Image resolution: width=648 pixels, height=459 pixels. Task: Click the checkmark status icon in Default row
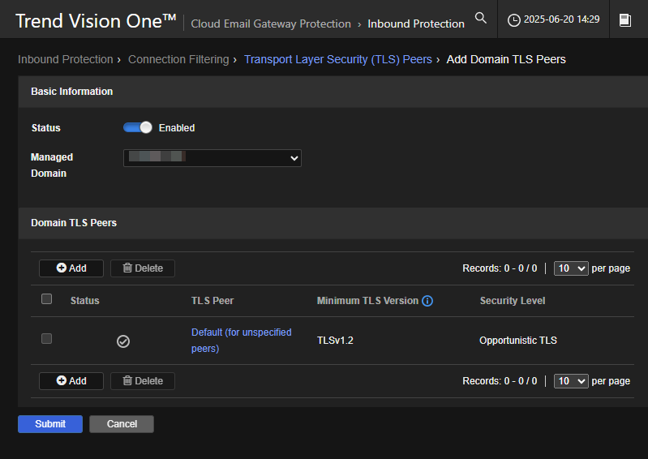(123, 341)
